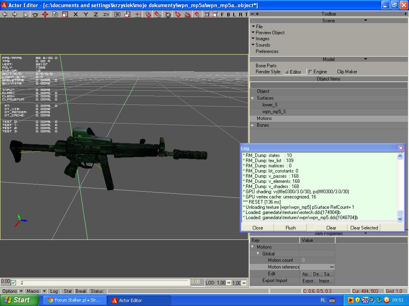Switch to the Front view F button
409x306 pixels.
222,14
